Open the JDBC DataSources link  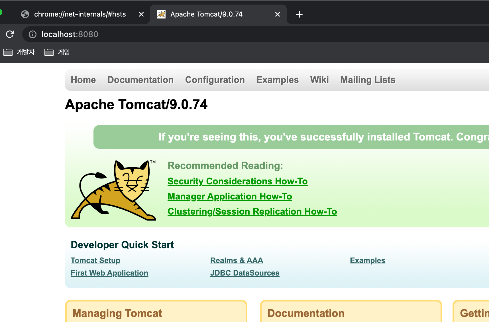[x=245, y=273]
